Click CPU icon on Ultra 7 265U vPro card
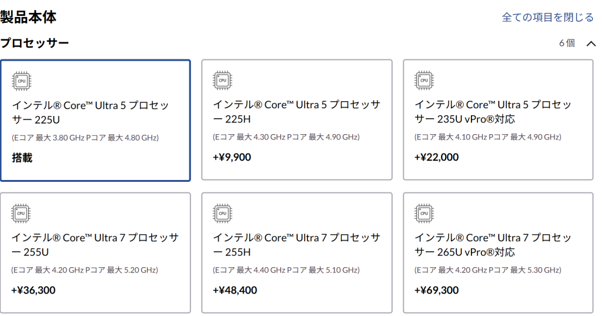Screen dimensions: 602x316 (424, 213)
